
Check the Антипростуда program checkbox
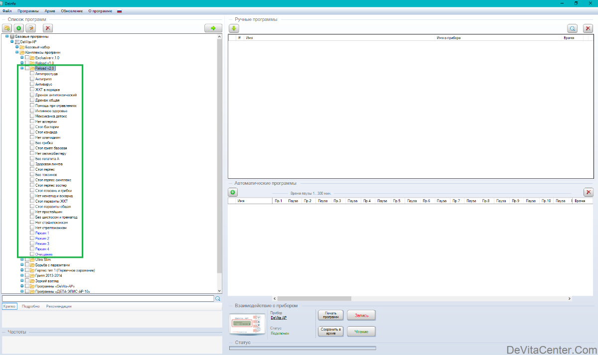coord(32,74)
